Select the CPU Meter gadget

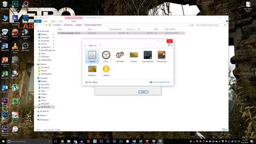point(120,56)
